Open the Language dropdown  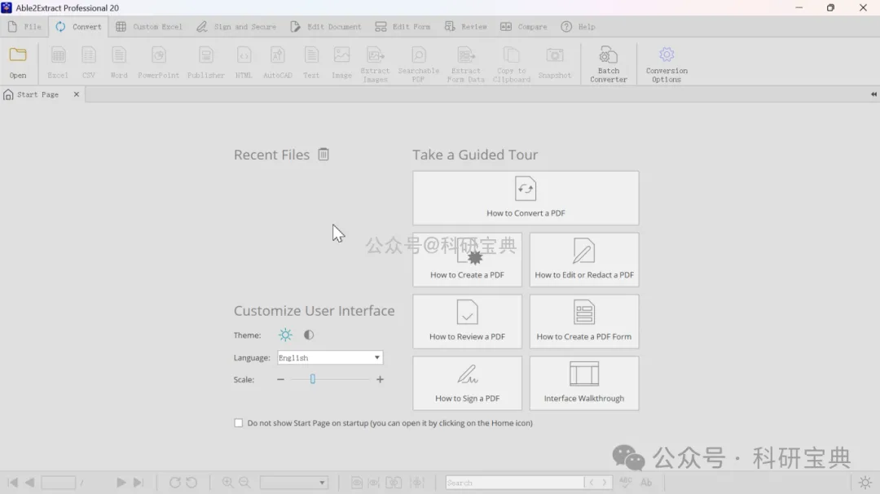click(329, 358)
